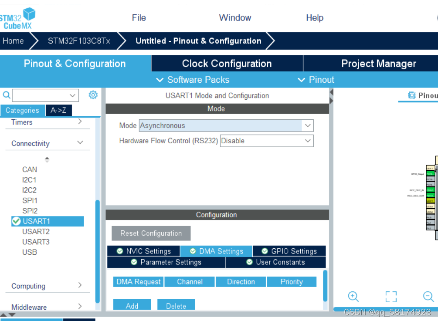This screenshot has height=321, width=438.
Task: Open the Parameter Settings tab
Action: 166,262
